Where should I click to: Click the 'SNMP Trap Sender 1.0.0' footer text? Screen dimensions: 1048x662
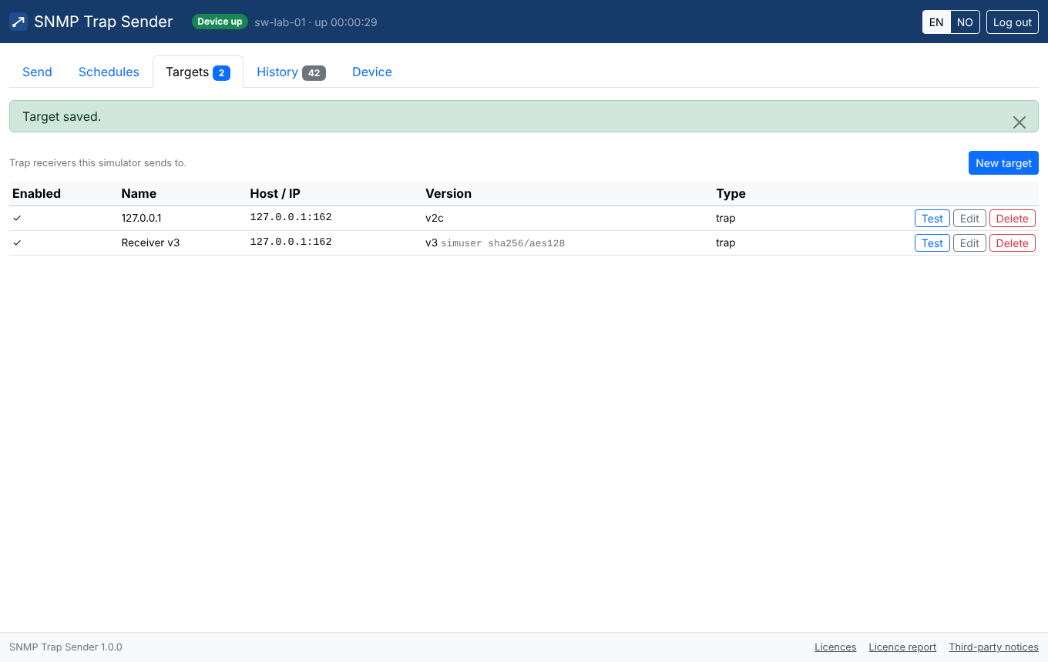[65, 647]
